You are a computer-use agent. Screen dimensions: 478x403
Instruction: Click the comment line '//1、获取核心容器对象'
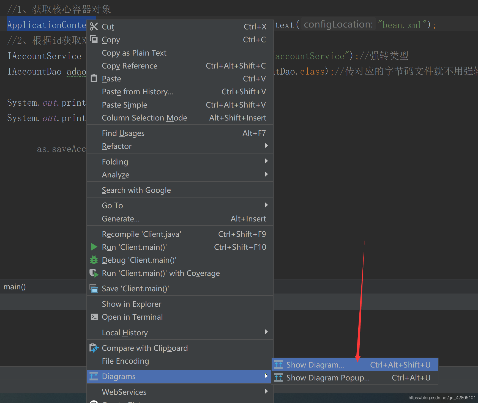59,9
